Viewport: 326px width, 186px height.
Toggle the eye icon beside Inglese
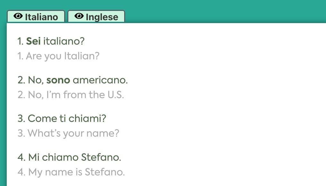pyautogui.click(x=79, y=16)
